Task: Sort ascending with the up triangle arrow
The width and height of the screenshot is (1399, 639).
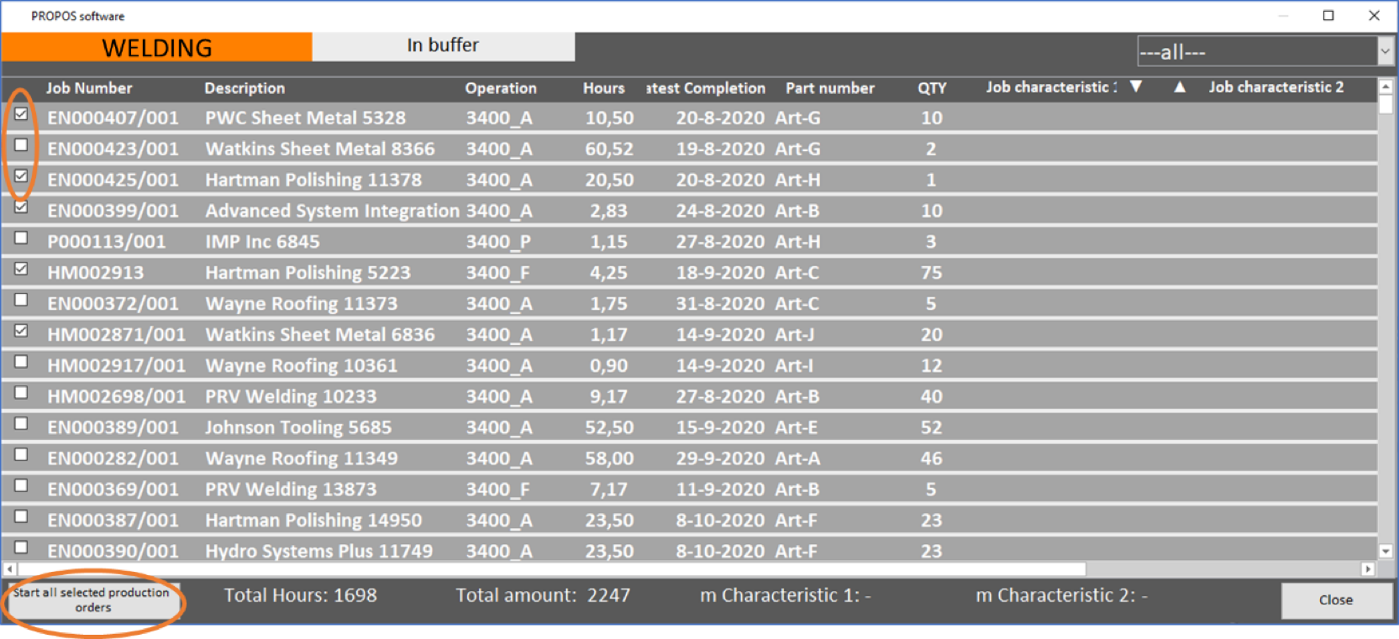Action: coord(1180,86)
